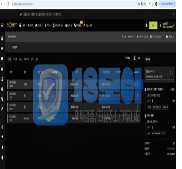This screenshot has width=182, height=169.
Task: Toggle the compact list view icon
Action: pyautogui.click(x=139, y=58)
